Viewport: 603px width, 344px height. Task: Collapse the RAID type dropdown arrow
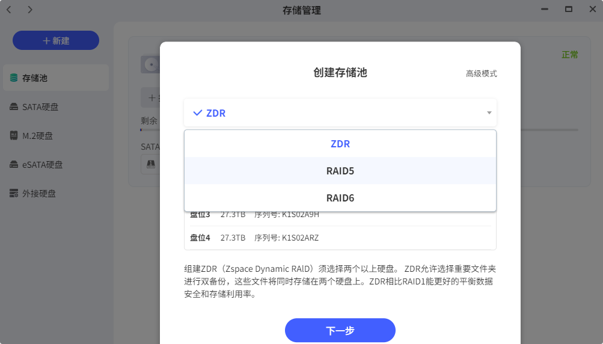coord(489,113)
